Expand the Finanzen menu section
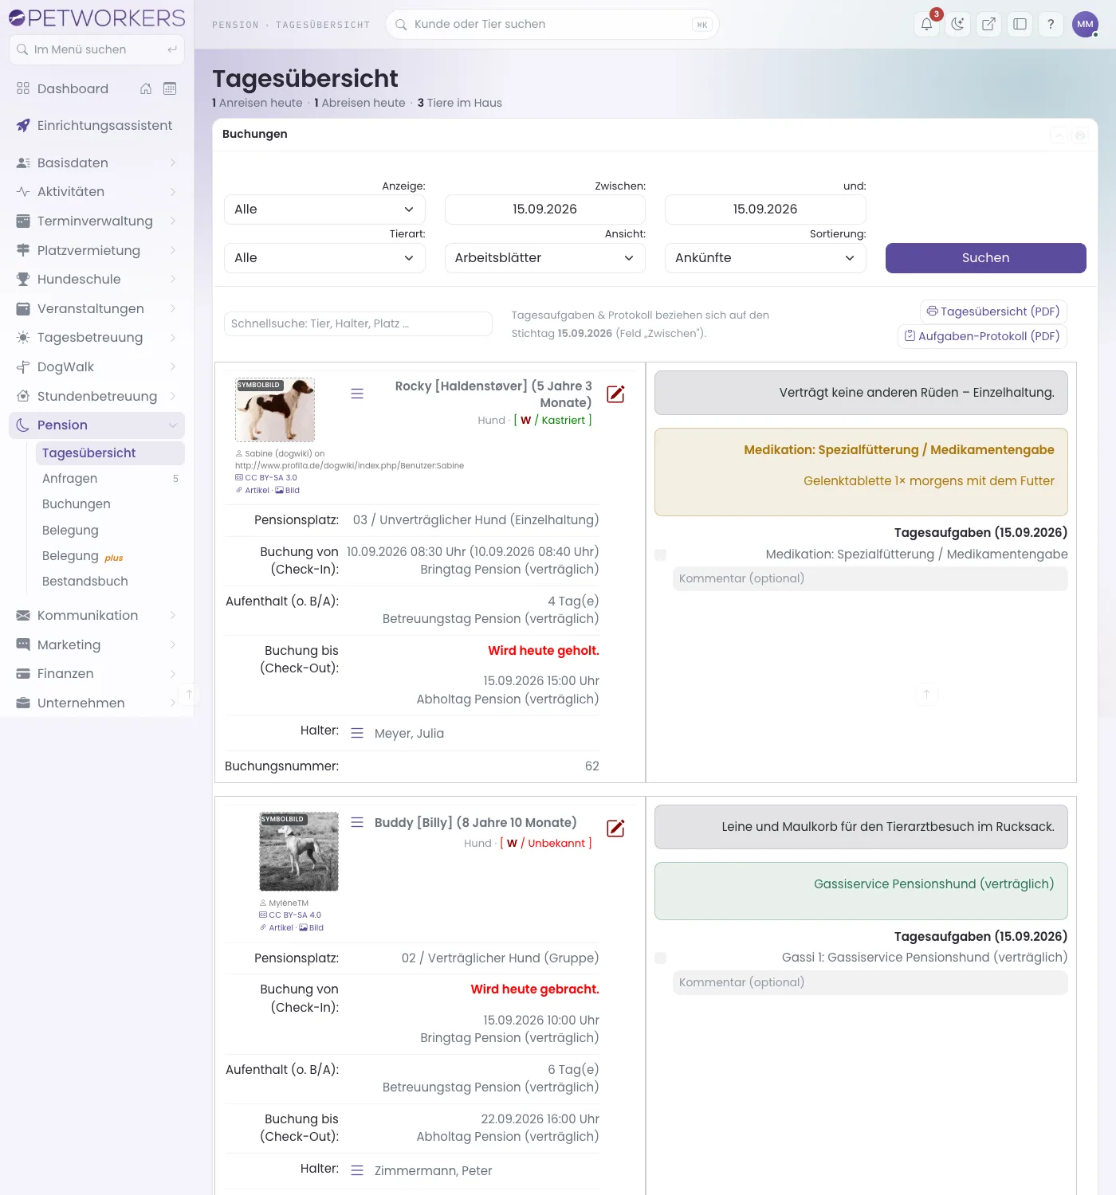The image size is (1116, 1195). tap(96, 674)
